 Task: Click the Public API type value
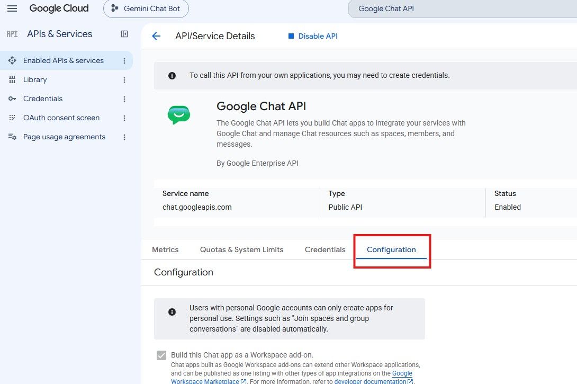[345, 207]
